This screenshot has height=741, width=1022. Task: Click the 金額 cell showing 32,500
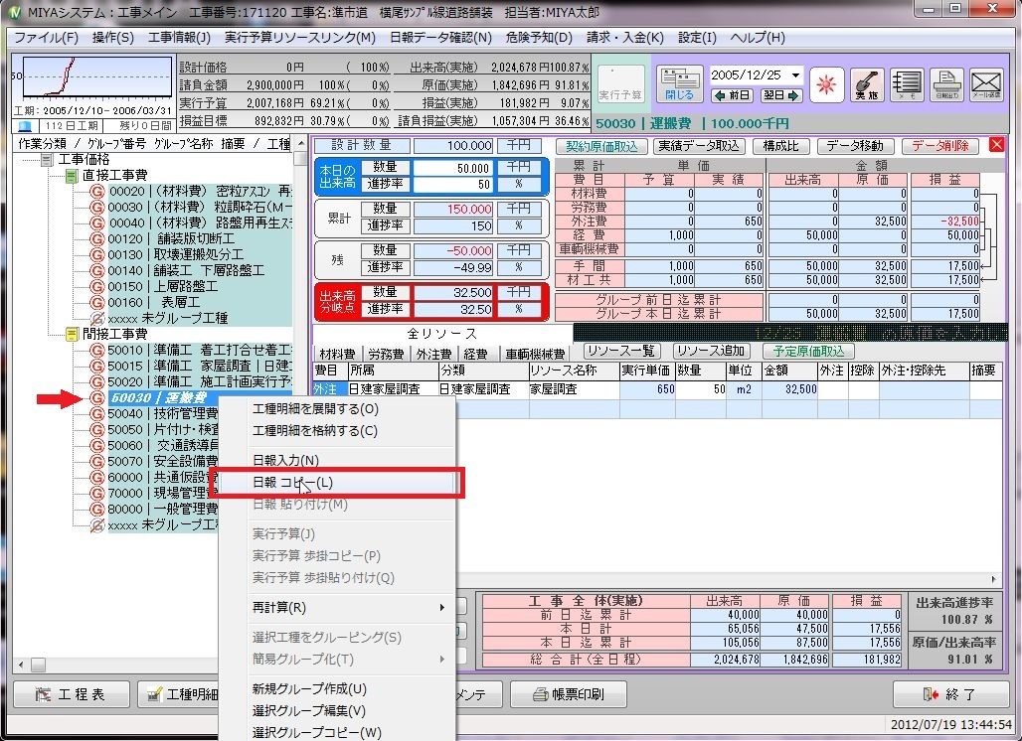coord(788,389)
